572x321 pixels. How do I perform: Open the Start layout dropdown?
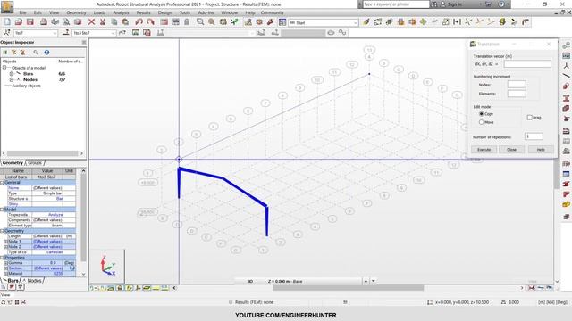[356, 22]
